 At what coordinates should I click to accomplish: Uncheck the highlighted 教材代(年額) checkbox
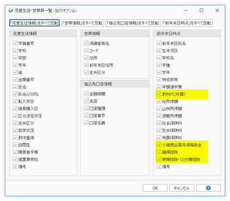(159, 94)
